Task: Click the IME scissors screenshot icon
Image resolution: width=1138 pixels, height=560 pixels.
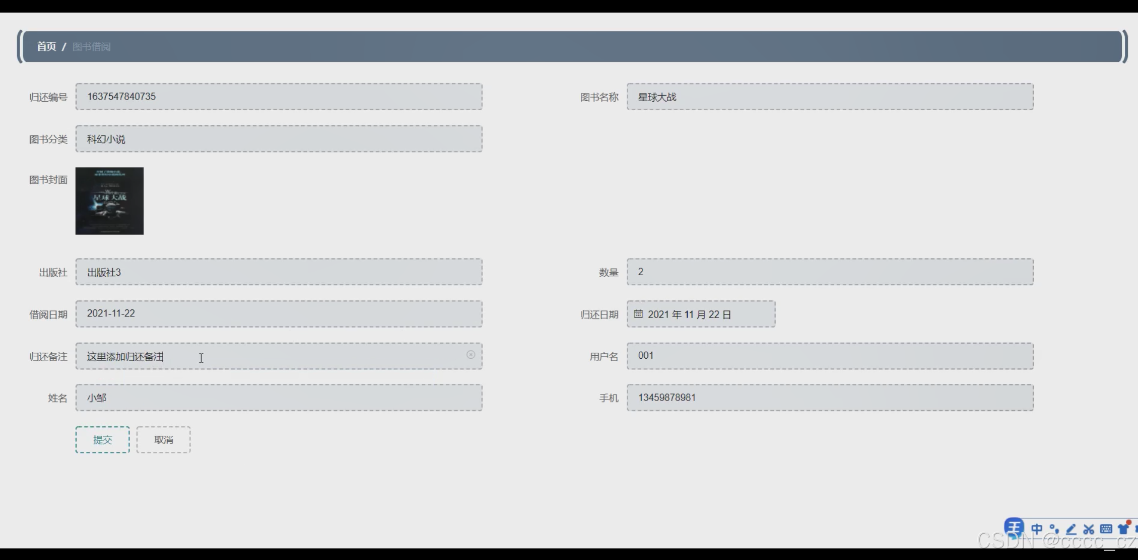Action: 1089,529
